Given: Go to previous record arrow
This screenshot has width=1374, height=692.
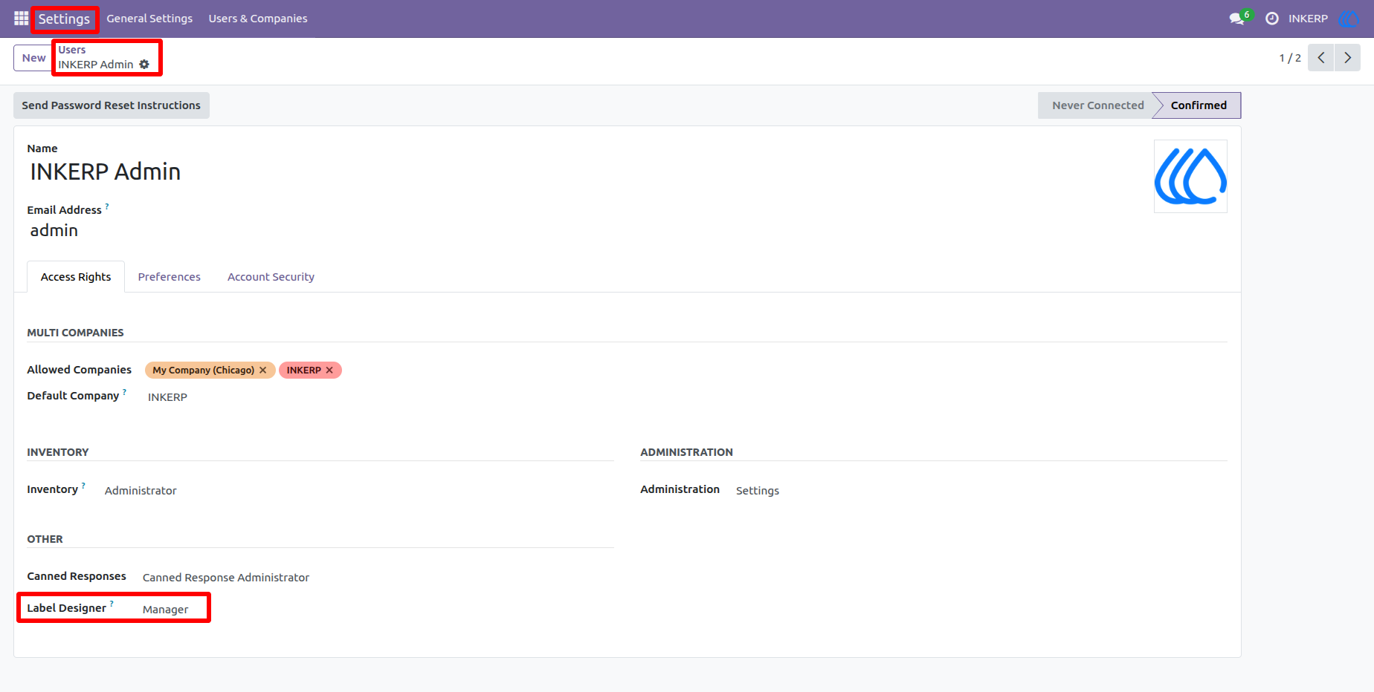Looking at the screenshot, I should coord(1321,58).
